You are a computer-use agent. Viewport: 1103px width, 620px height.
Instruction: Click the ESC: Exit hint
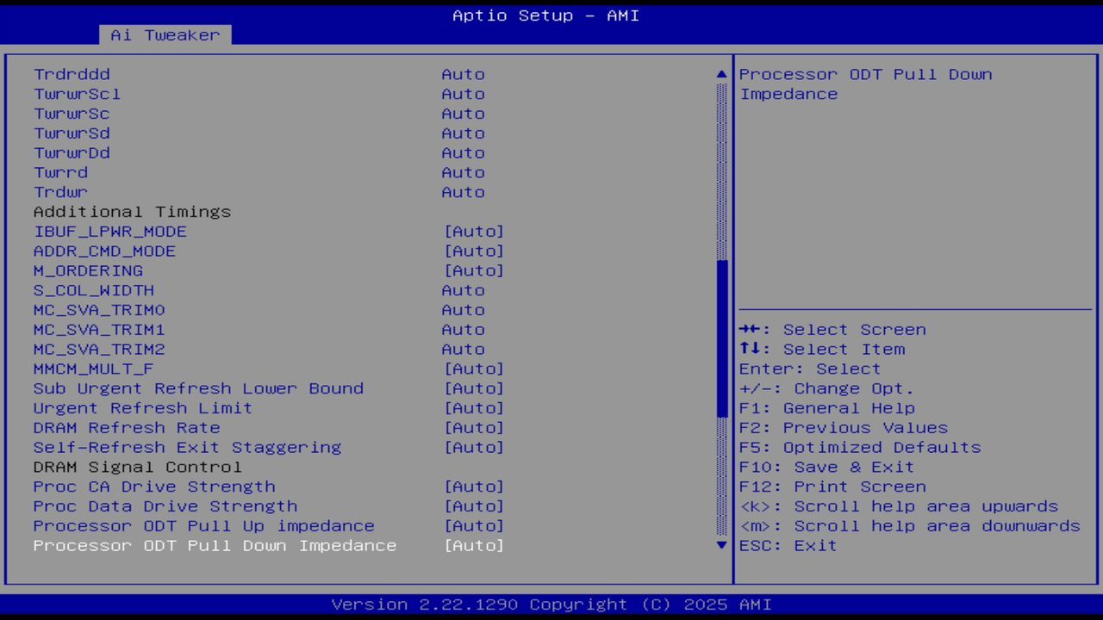(788, 546)
